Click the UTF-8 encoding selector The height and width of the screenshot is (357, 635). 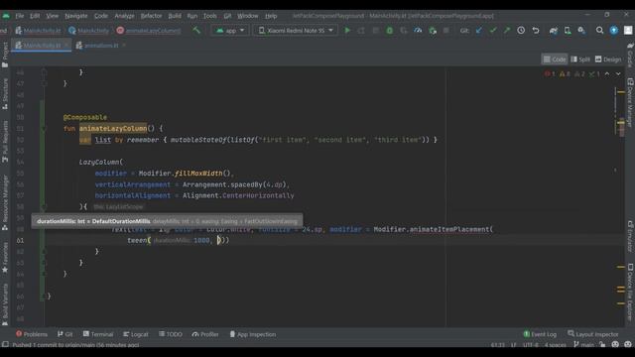[x=531, y=345]
